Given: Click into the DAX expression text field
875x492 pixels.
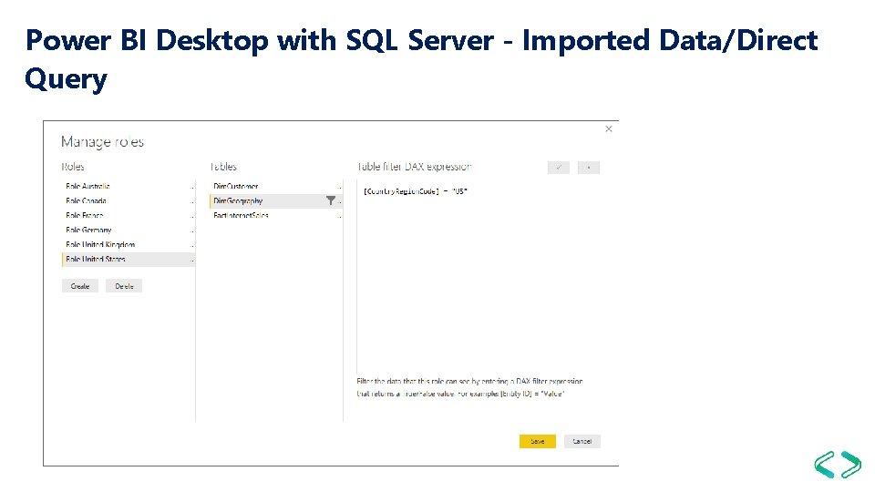Looking at the screenshot, I should (x=479, y=275).
